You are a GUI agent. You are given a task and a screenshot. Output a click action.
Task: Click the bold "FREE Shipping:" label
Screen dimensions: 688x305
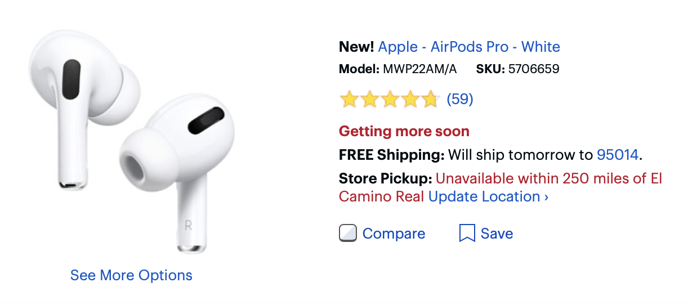(x=391, y=155)
